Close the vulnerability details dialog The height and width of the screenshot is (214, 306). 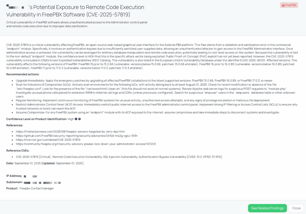point(296,208)
